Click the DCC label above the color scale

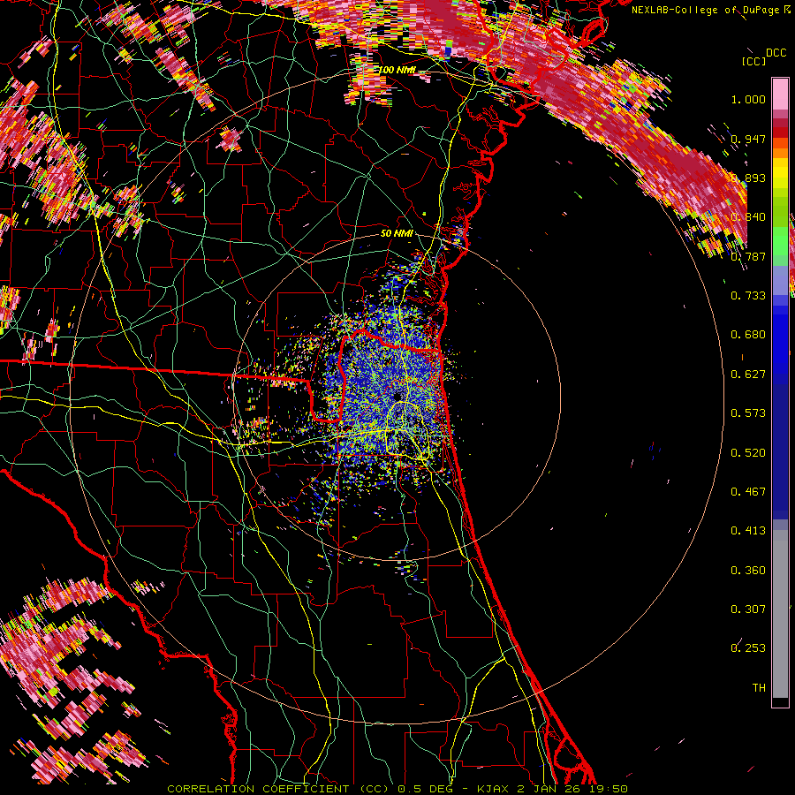[776, 53]
